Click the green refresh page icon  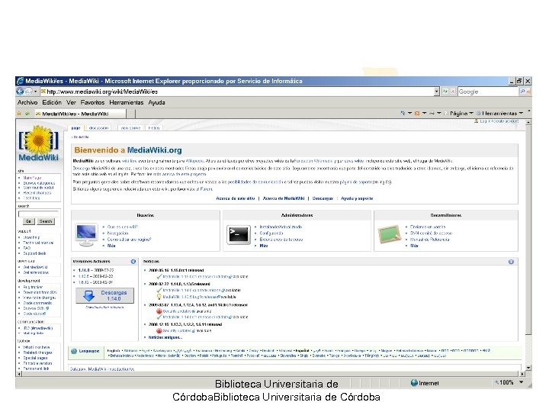[445, 92]
